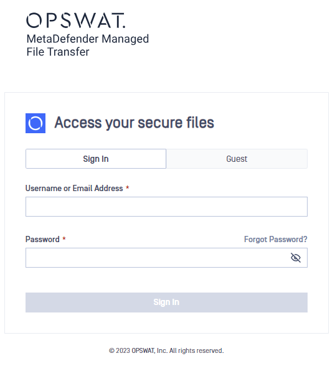Focus the Password input field
This screenshot has width=330, height=366.
[166, 258]
